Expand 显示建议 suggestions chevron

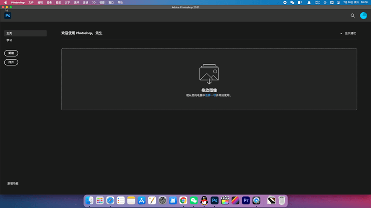(x=341, y=33)
